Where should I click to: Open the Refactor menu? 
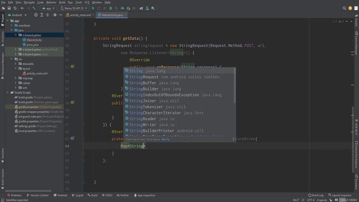[x=51, y=2]
